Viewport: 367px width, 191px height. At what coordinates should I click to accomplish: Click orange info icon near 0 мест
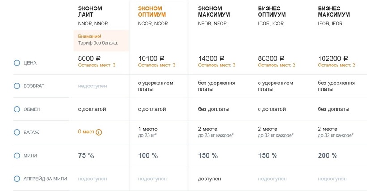click(99, 132)
